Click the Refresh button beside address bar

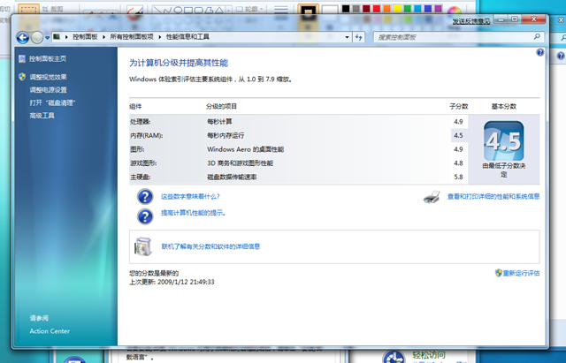click(358, 37)
